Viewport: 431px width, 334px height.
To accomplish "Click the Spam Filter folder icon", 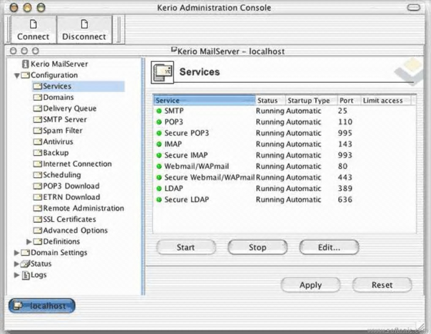I will (37, 130).
